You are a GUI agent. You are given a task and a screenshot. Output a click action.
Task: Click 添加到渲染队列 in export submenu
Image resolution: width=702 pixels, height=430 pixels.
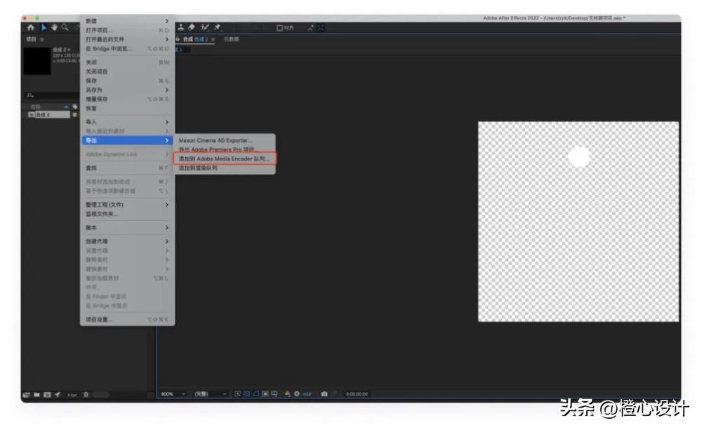click(x=198, y=168)
